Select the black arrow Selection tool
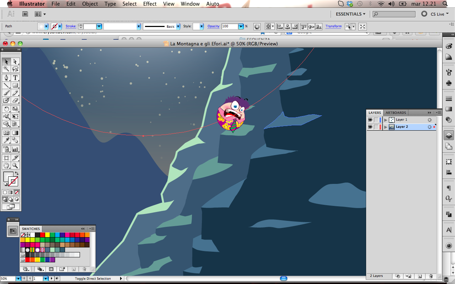This screenshot has width=455, height=284. pos(6,62)
